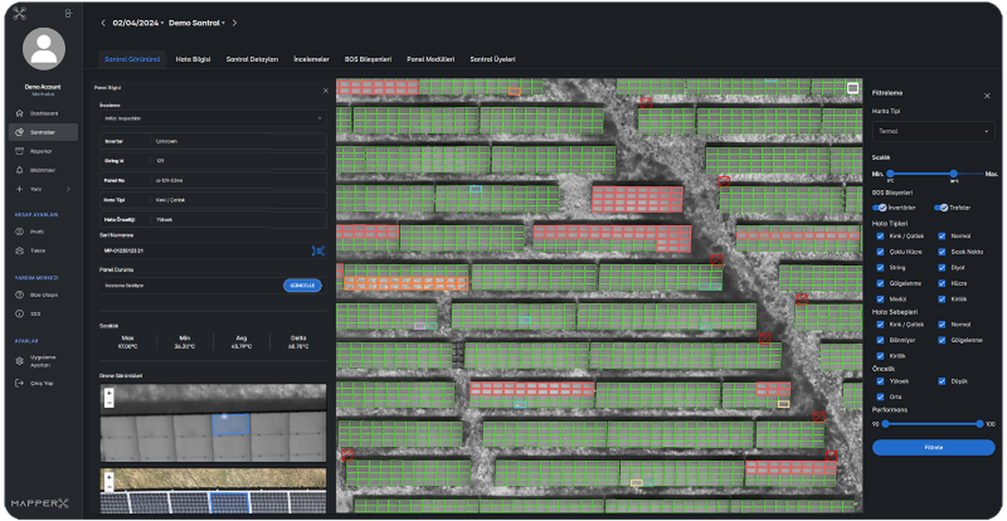
Task: Expand the İnceleme Initial Inspection dropdown
Action: pos(212,118)
